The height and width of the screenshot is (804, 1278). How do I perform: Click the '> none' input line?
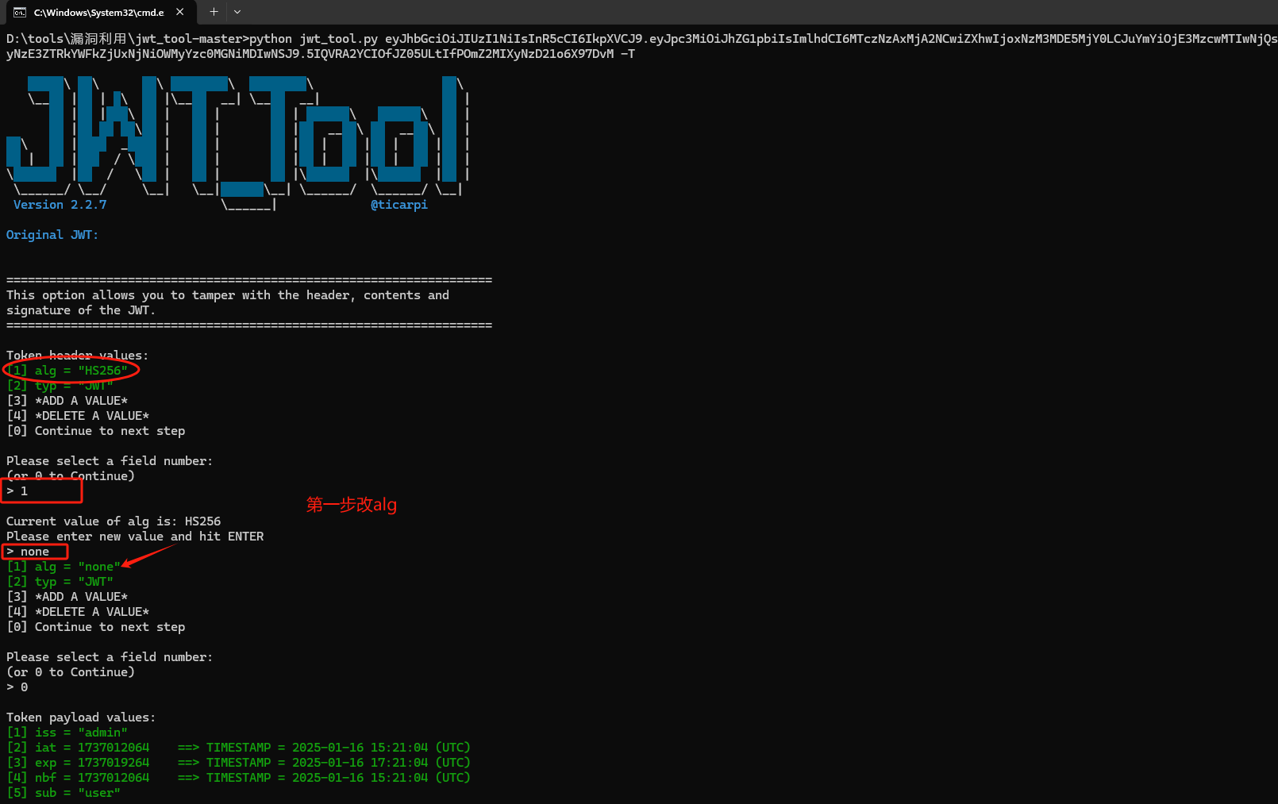(x=28, y=552)
